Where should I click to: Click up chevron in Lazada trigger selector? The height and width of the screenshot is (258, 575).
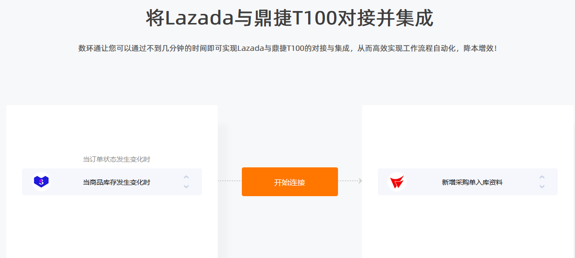click(186, 177)
